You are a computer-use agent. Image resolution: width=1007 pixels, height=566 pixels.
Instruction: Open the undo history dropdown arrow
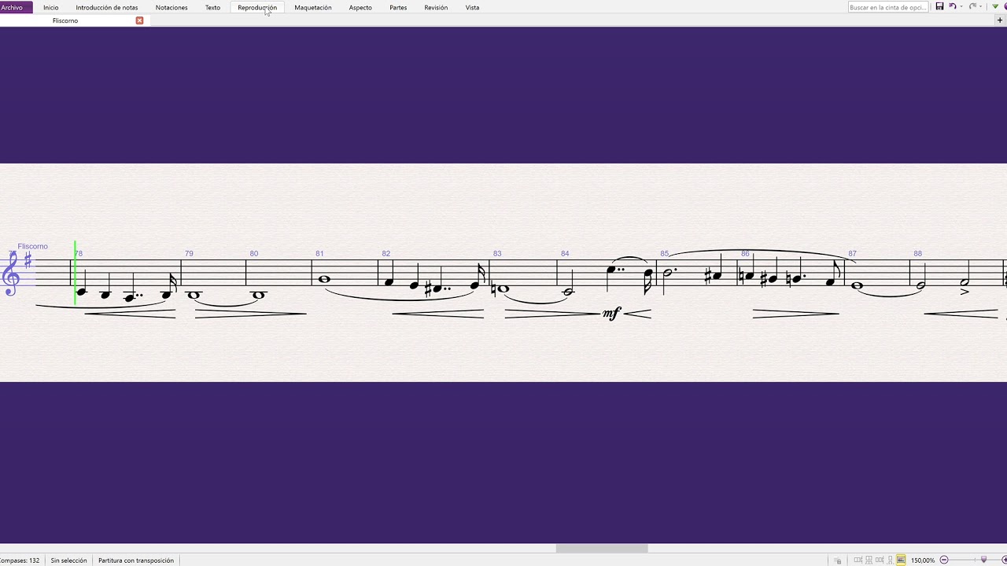tap(961, 6)
